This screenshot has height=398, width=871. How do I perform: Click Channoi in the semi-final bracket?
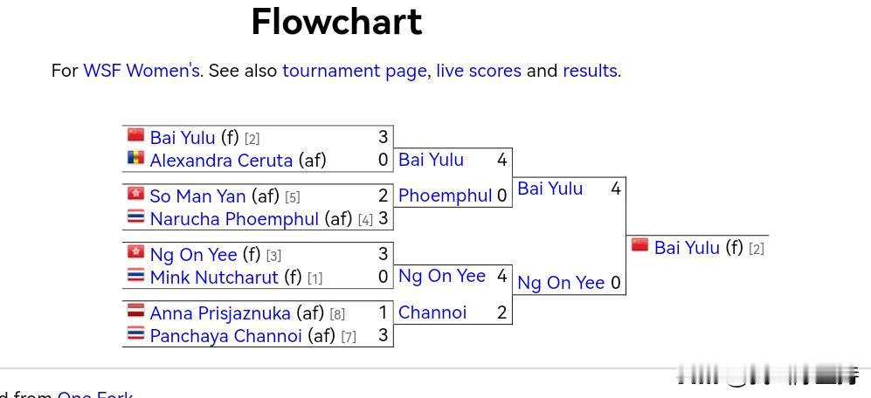point(432,312)
